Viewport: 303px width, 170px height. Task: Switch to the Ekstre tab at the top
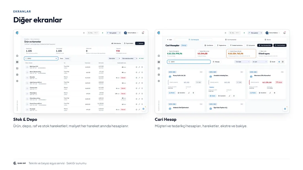coord(268,40)
